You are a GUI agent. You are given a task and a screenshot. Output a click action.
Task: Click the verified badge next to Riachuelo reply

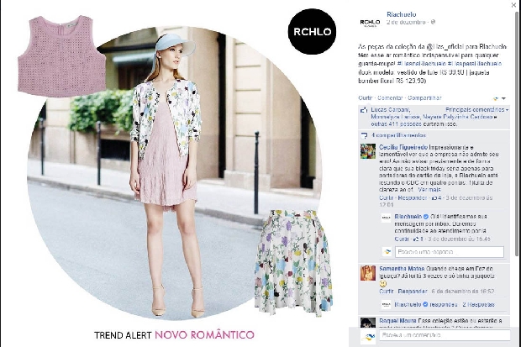426,217
